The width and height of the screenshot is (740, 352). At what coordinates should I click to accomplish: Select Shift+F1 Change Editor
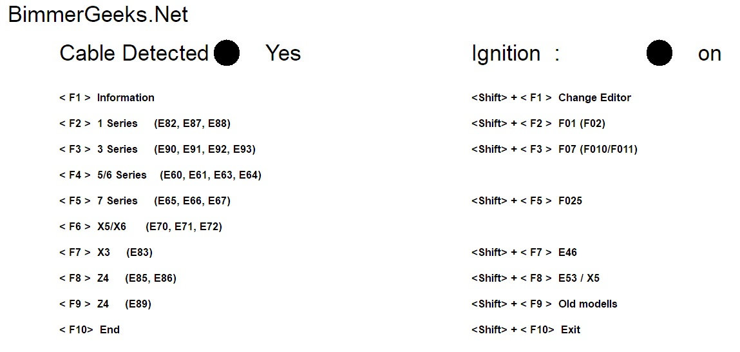[551, 98]
